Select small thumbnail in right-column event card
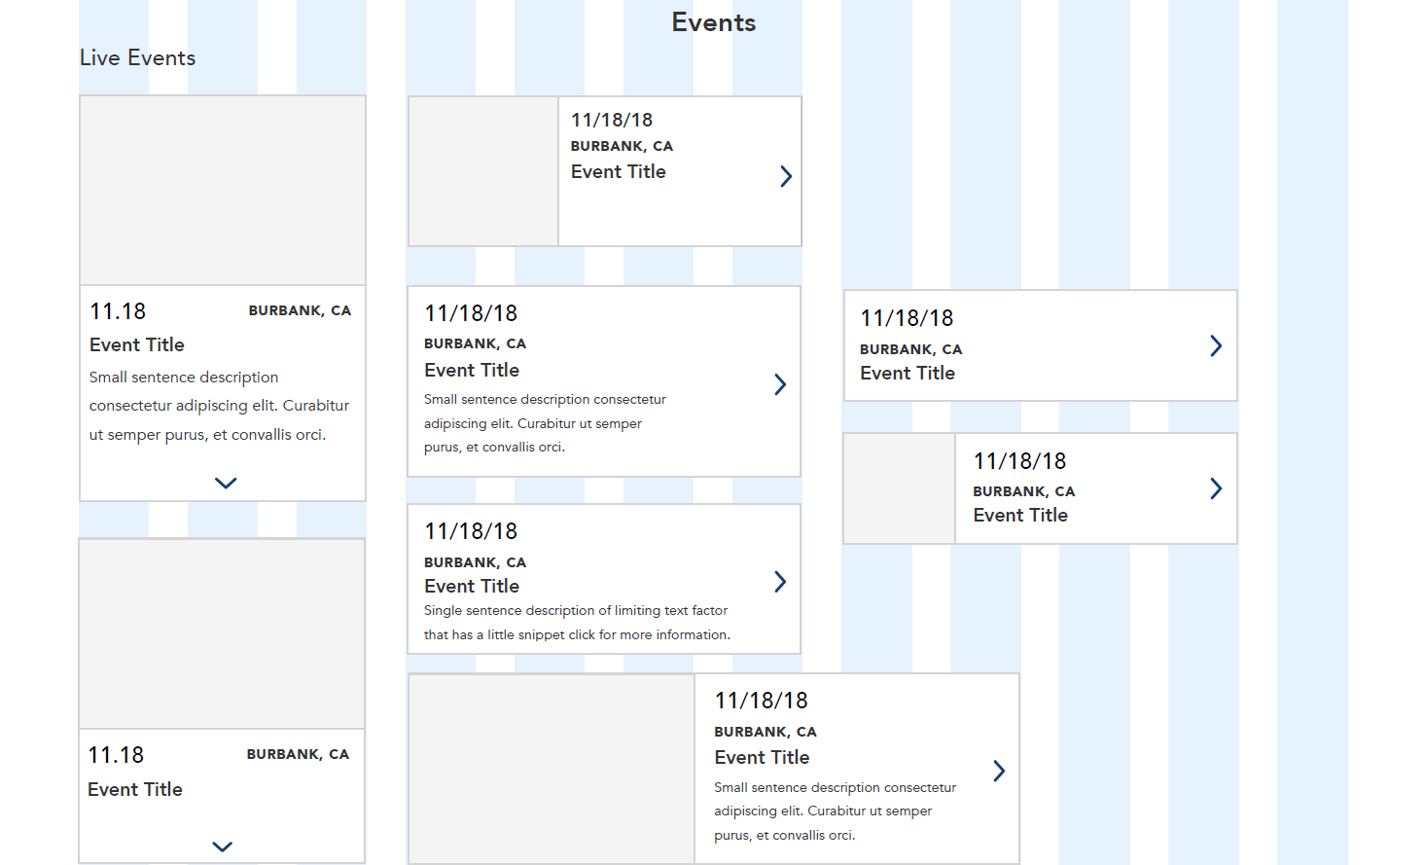 pos(900,488)
